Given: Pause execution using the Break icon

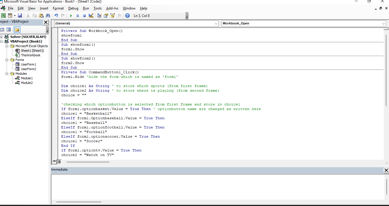Looking at the screenshot, I should coord(78,16).
